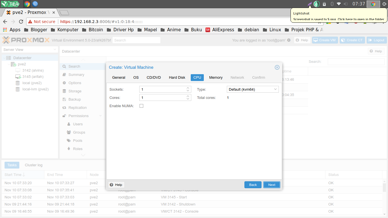Adjust the Sockets spinner arrows
The width and height of the screenshot is (388, 218).
tap(188, 89)
